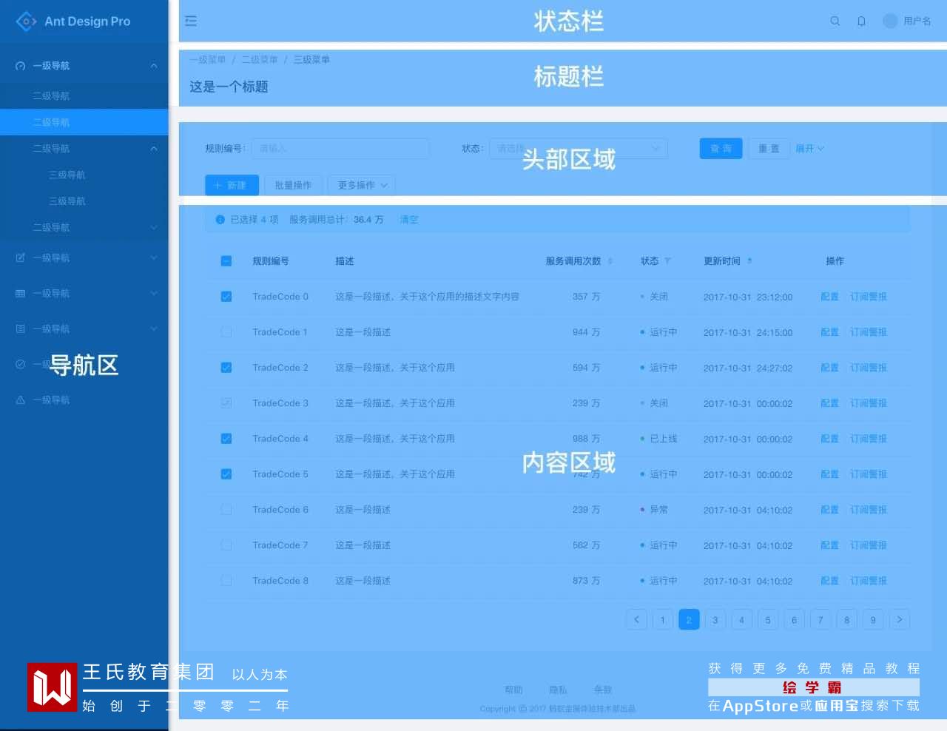Collapse the 二级导航 group containing 三级导航
The height and width of the screenshot is (731, 947).
[x=154, y=149]
